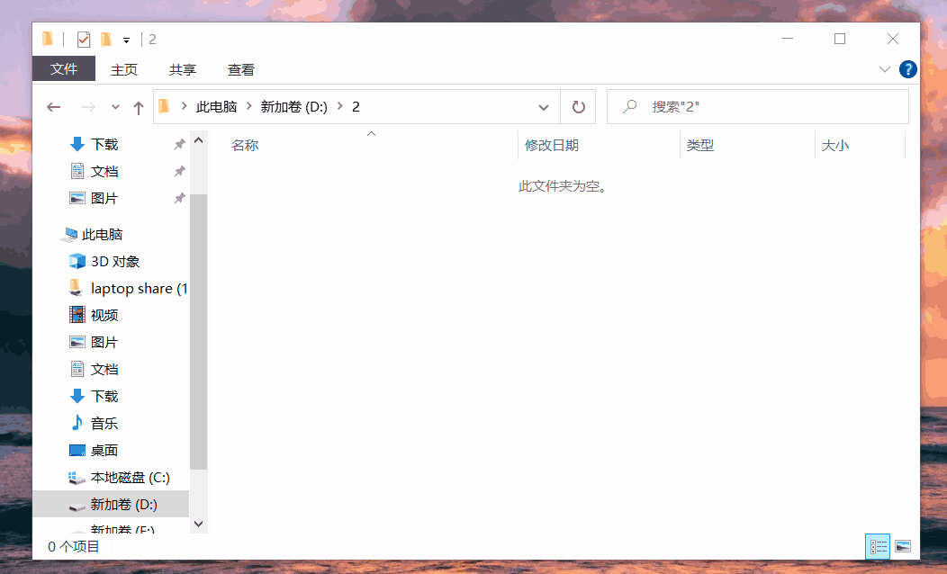Click the Properties checkmark icon in title bar
Screen dimensions: 947x574
tap(84, 40)
